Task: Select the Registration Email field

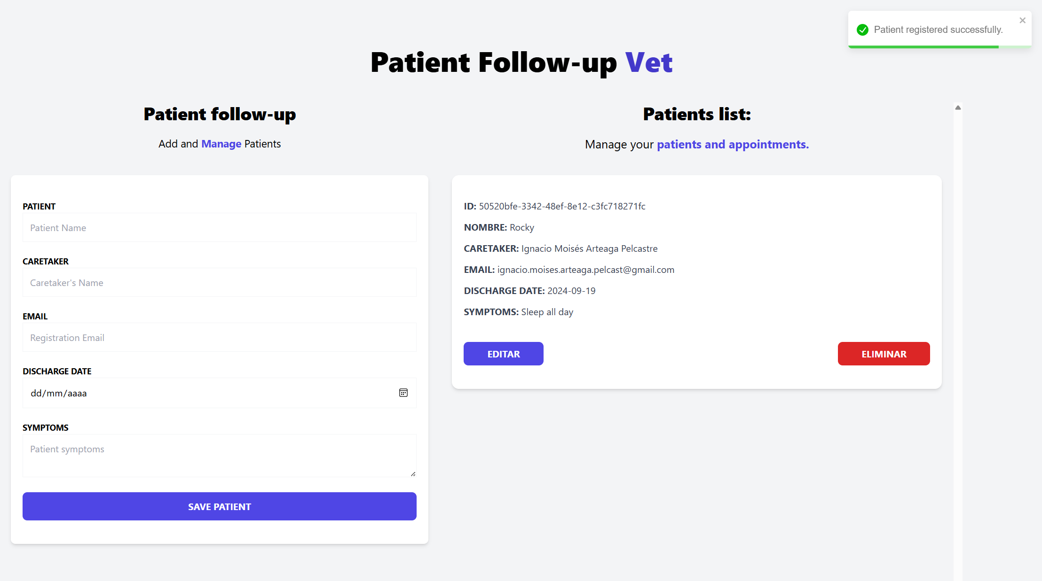Action: coord(220,338)
